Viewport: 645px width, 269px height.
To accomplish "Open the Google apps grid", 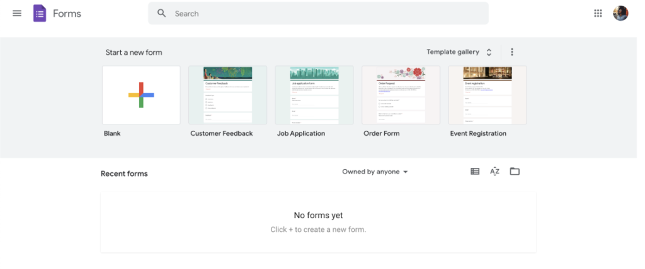I will [598, 14].
